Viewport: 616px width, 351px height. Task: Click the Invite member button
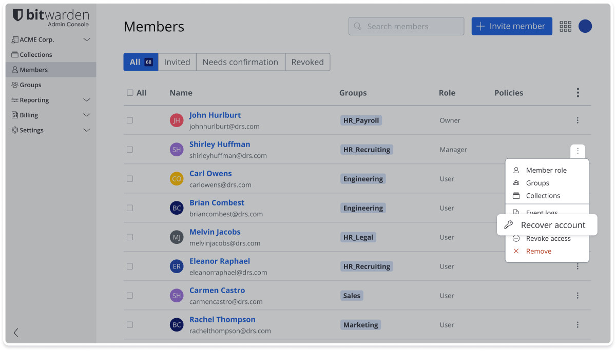tap(511, 26)
